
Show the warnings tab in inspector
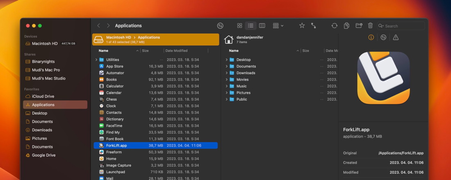[396, 37]
